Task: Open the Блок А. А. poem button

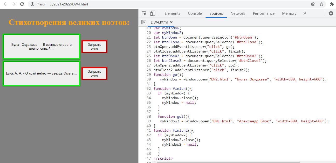Action: pyautogui.click(x=41, y=73)
